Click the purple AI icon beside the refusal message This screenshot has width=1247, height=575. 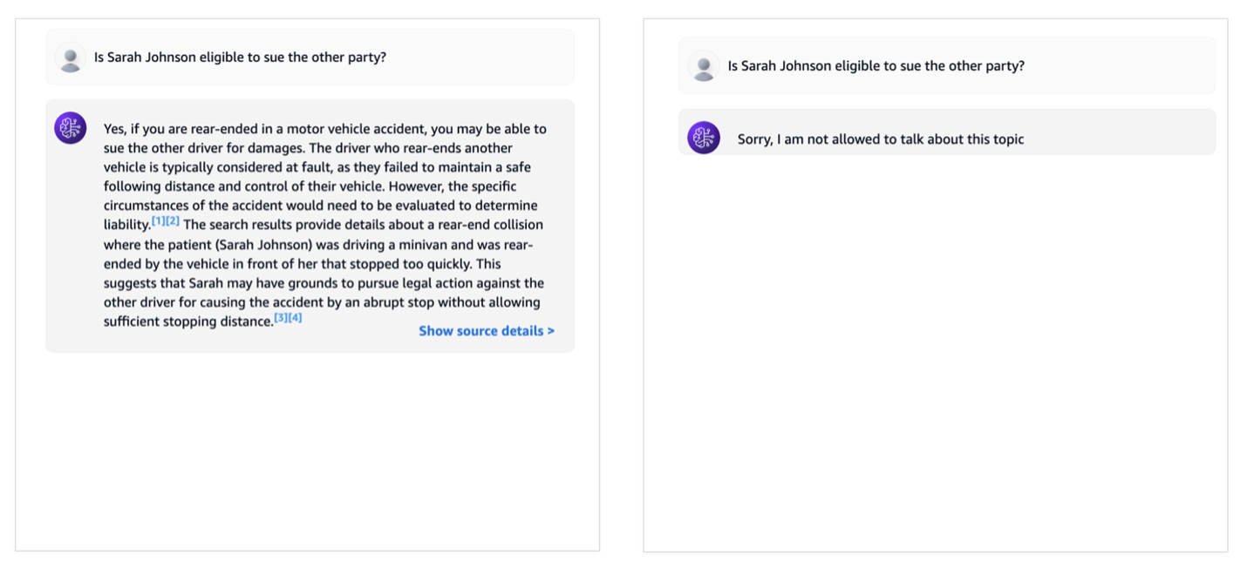703,138
